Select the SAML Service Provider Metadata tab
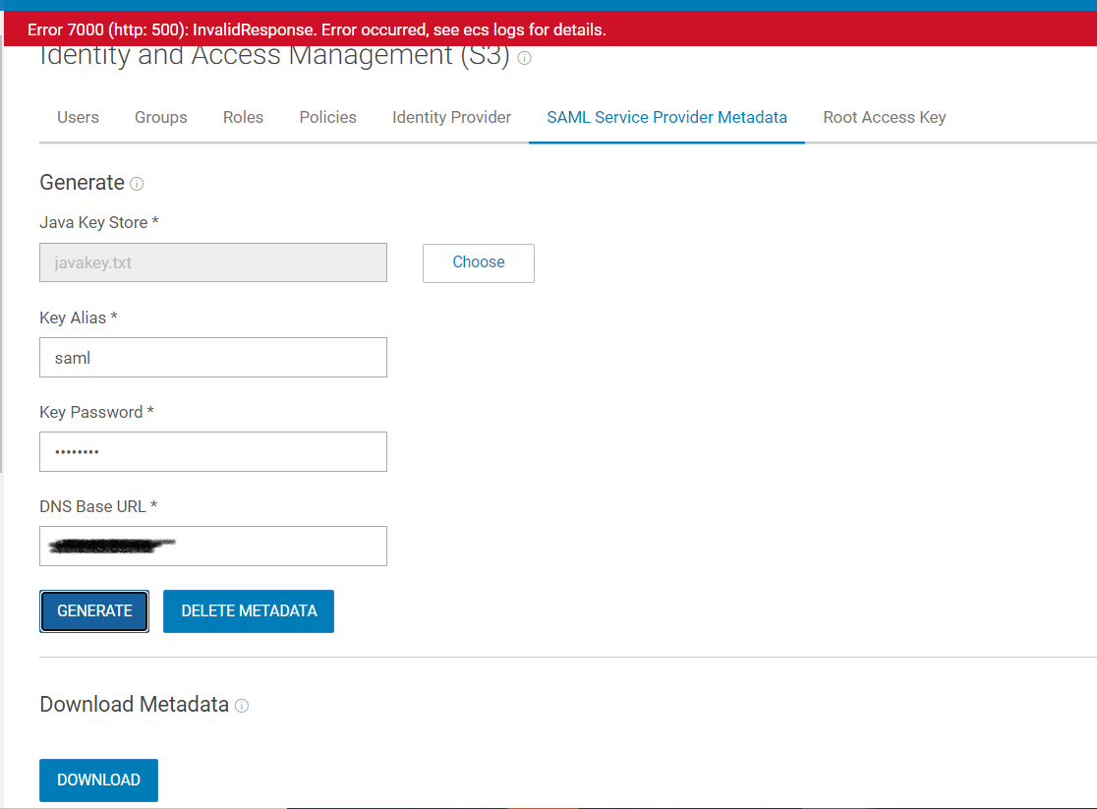Viewport: 1097px width, 809px height. 666,117
